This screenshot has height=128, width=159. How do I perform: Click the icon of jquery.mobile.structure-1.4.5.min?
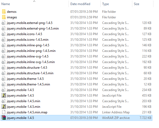(x=3, y=73)
